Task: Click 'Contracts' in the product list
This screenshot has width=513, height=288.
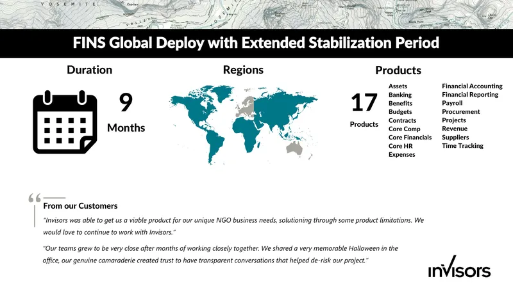Action: click(x=403, y=120)
